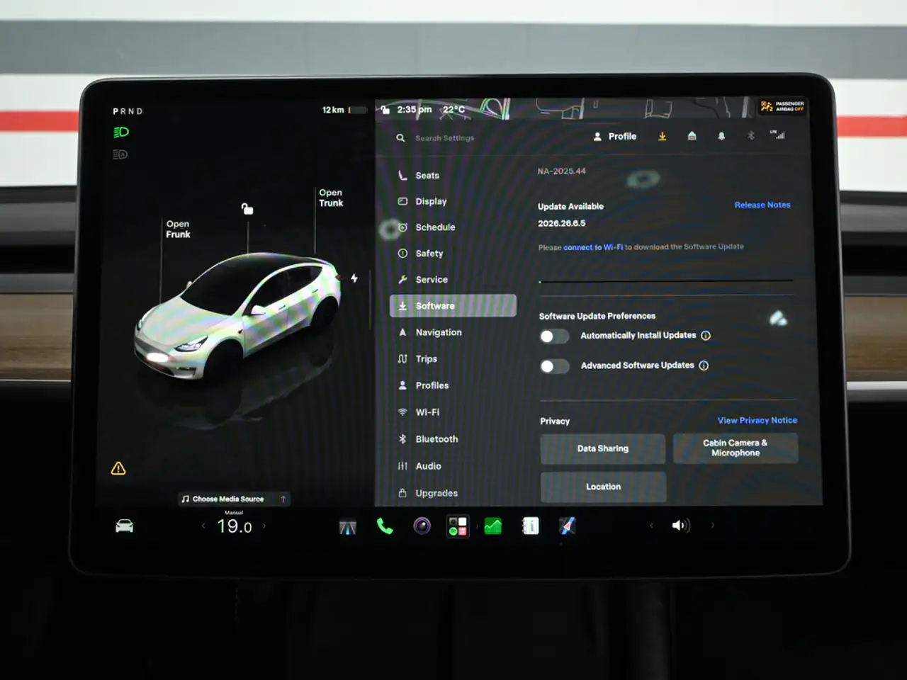This screenshot has width=907, height=680.
Task: Toggle Automatically Install Updates switch
Action: [554, 336]
